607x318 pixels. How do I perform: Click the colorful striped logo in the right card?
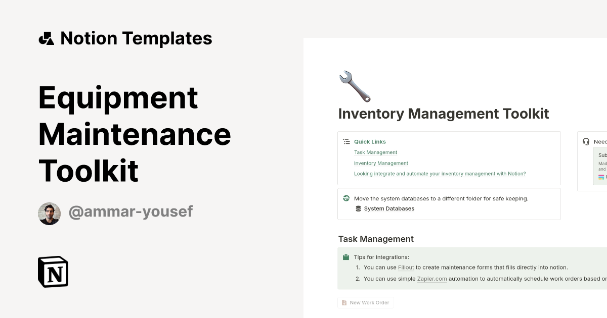599,177
